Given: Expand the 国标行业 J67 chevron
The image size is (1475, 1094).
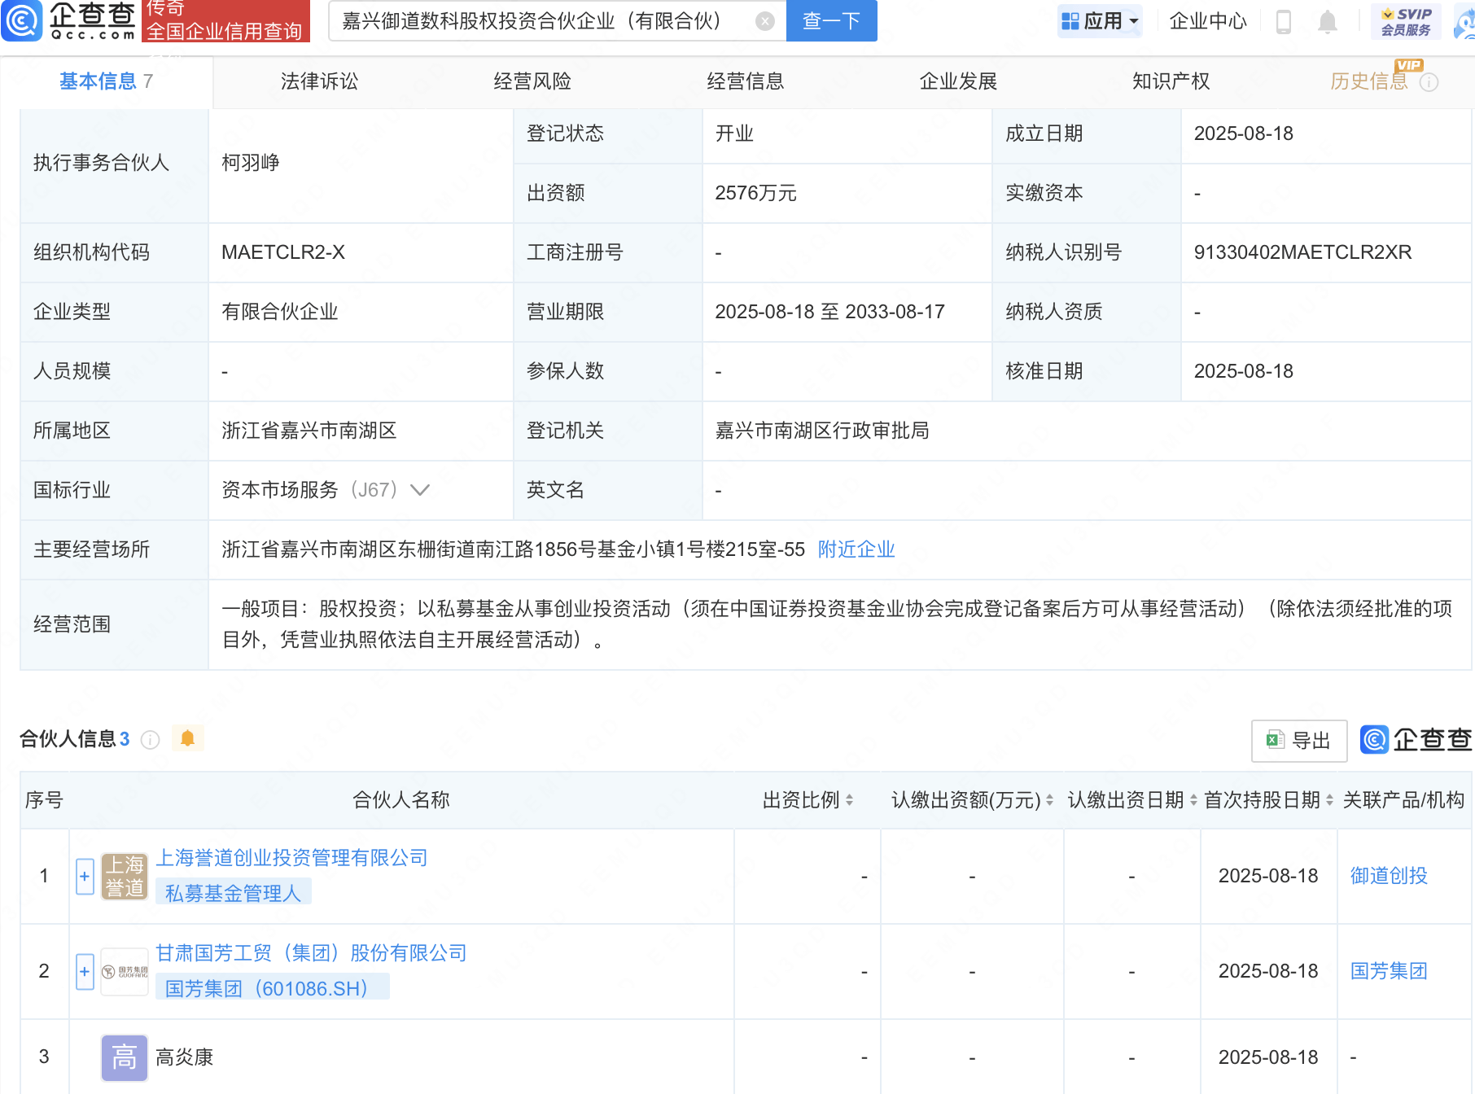Looking at the screenshot, I should pyautogui.click(x=419, y=490).
